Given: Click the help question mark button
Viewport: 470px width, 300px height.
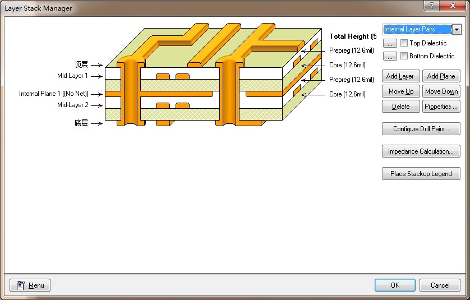Looking at the screenshot, I should click(x=432, y=6).
